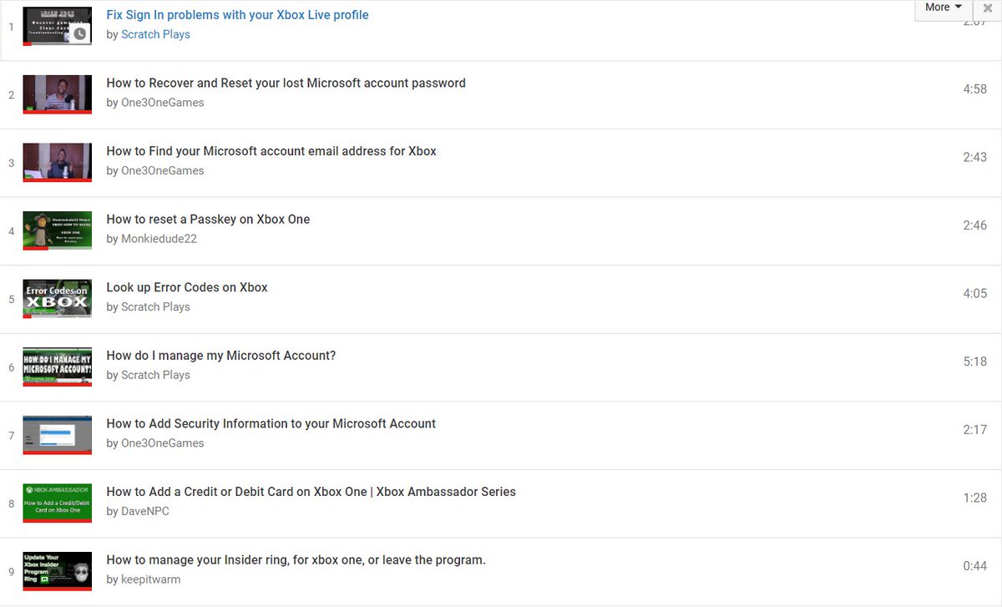Open 'Fix Sign In problems with your Xbox Live profile'
1002x607 pixels.
237,15
